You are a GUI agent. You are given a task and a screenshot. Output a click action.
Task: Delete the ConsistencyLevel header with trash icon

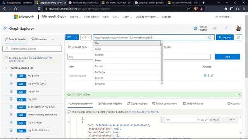pyautogui.click(x=205, y=76)
